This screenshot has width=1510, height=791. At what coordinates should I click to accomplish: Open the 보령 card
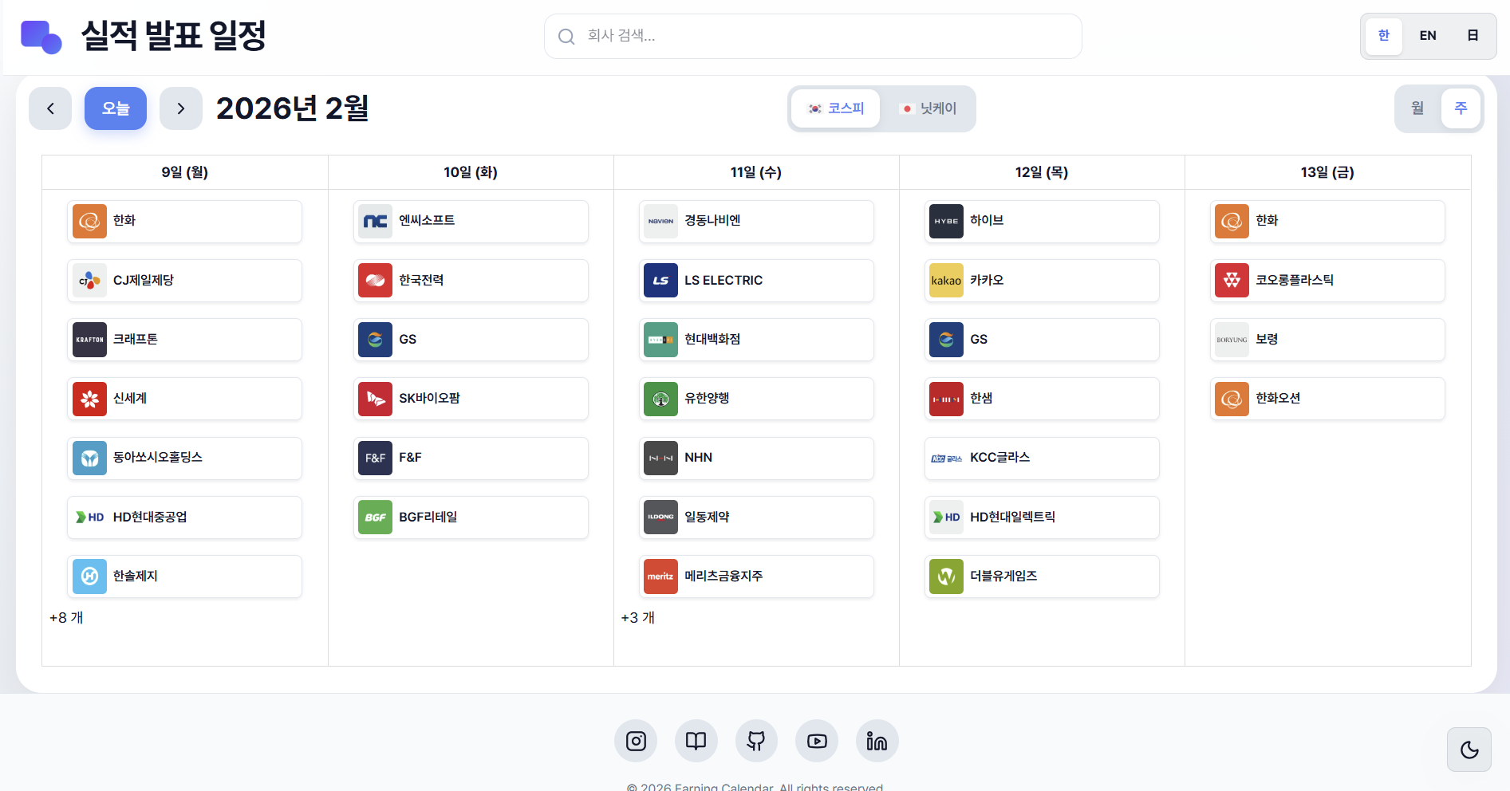(x=1327, y=340)
